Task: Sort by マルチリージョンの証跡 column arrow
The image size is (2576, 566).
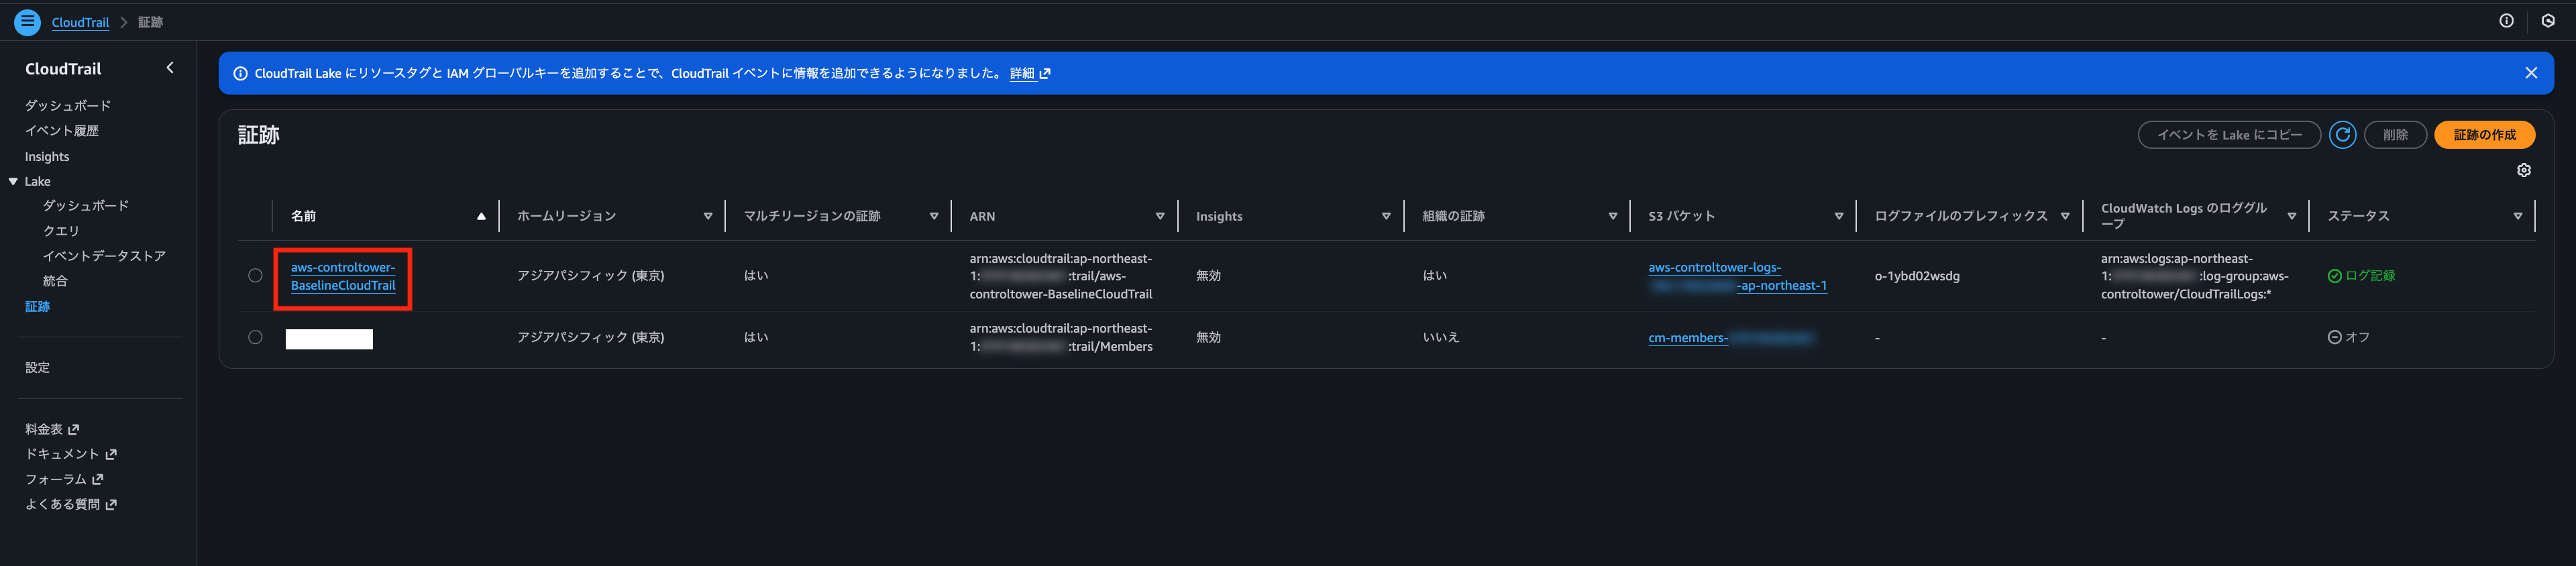Action: pyautogui.click(x=934, y=216)
